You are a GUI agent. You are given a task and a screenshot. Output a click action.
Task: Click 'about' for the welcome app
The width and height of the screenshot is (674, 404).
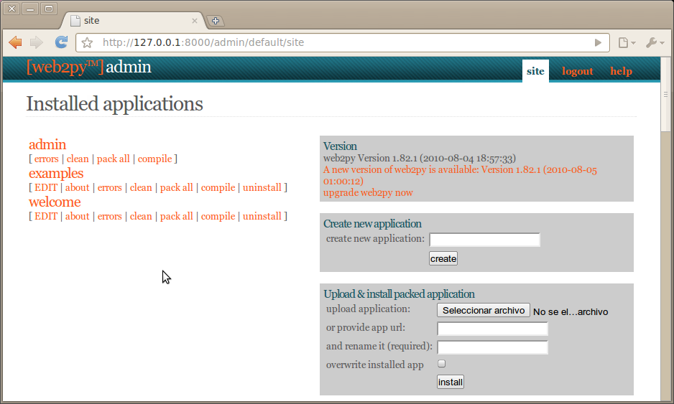click(78, 217)
